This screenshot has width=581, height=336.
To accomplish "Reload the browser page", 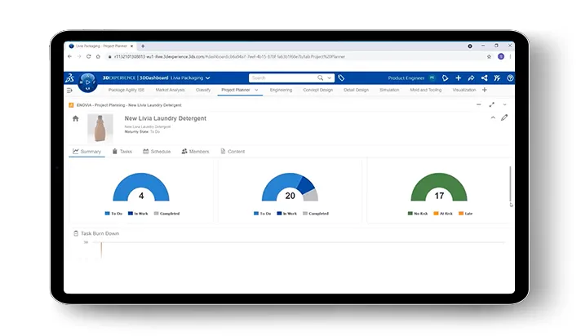I will pos(89,56).
